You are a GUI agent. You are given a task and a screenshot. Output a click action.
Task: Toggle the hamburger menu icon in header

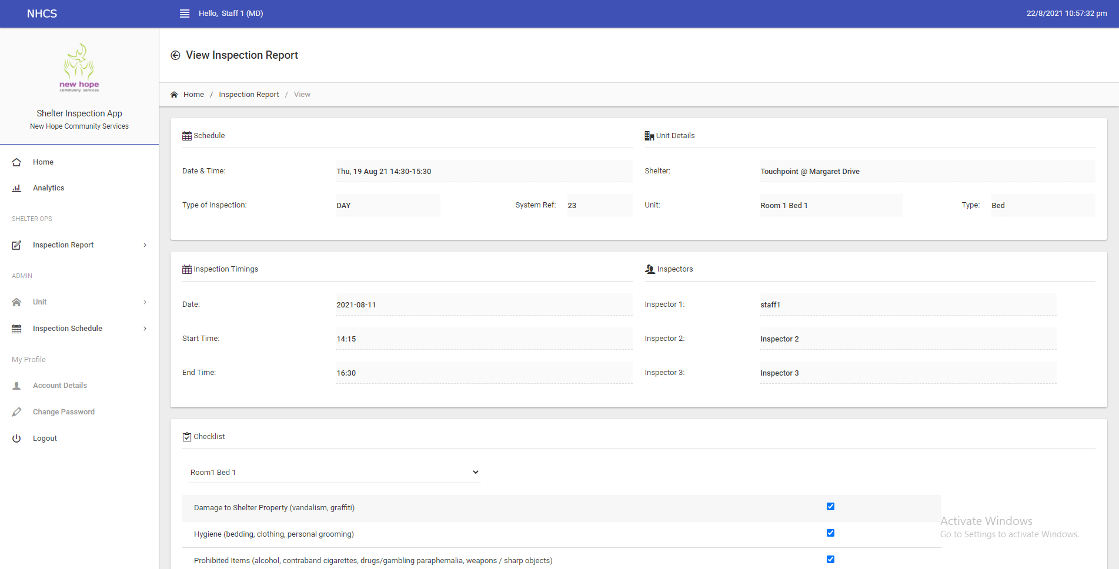pos(185,14)
